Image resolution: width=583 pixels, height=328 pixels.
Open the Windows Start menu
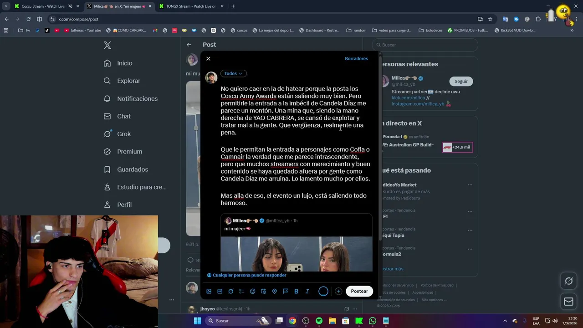197,321
